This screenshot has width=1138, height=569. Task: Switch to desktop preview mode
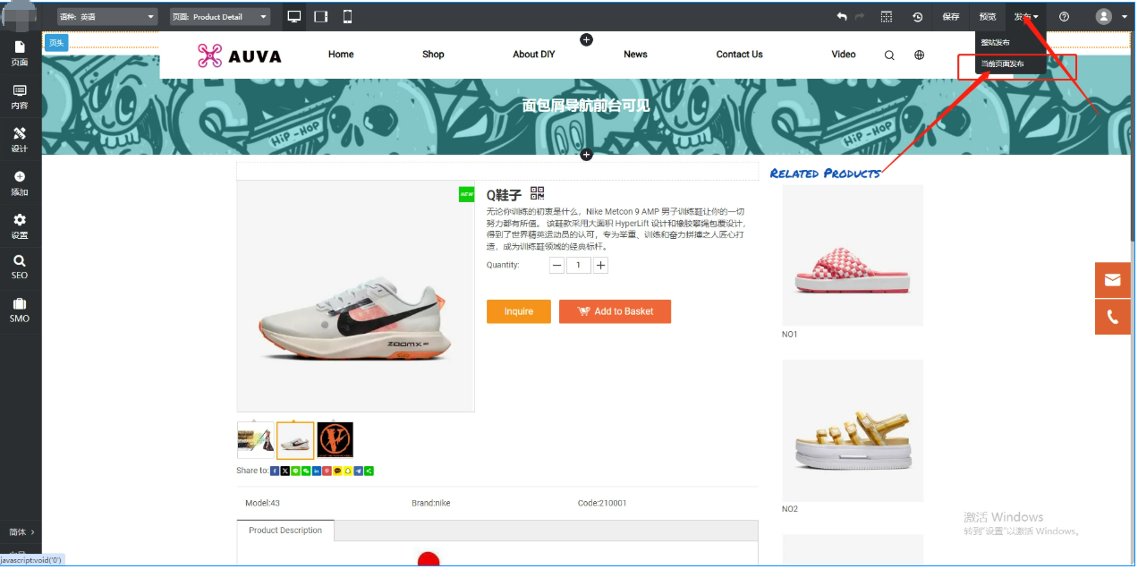click(293, 17)
